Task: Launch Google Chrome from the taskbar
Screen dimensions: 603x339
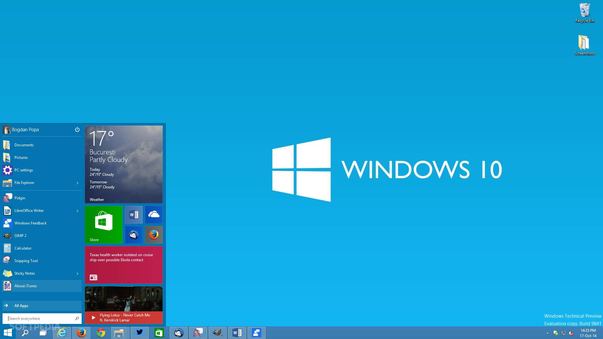Action: 100,332
